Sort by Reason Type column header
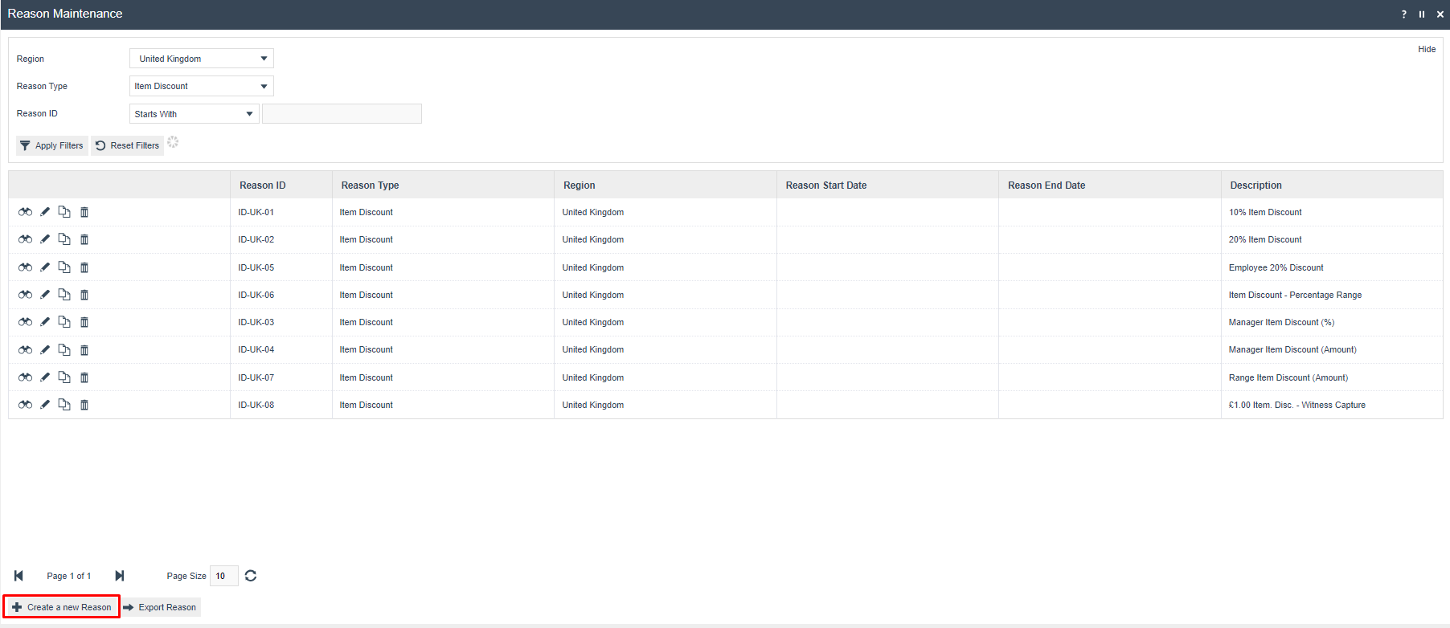The width and height of the screenshot is (1450, 628). (443, 185)
